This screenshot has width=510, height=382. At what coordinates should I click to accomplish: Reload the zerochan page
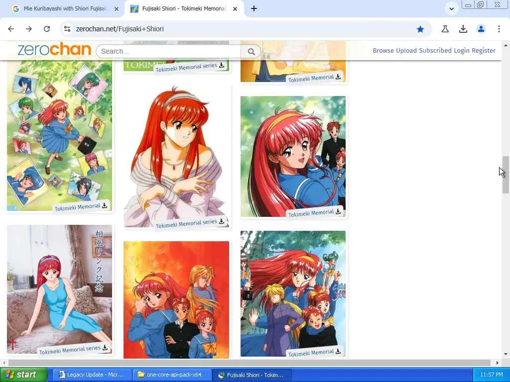click(x=47, y=29)
